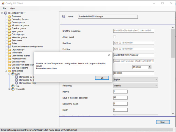Open the File menu
The height and width of the screenshot is (132, 176).
5,9
